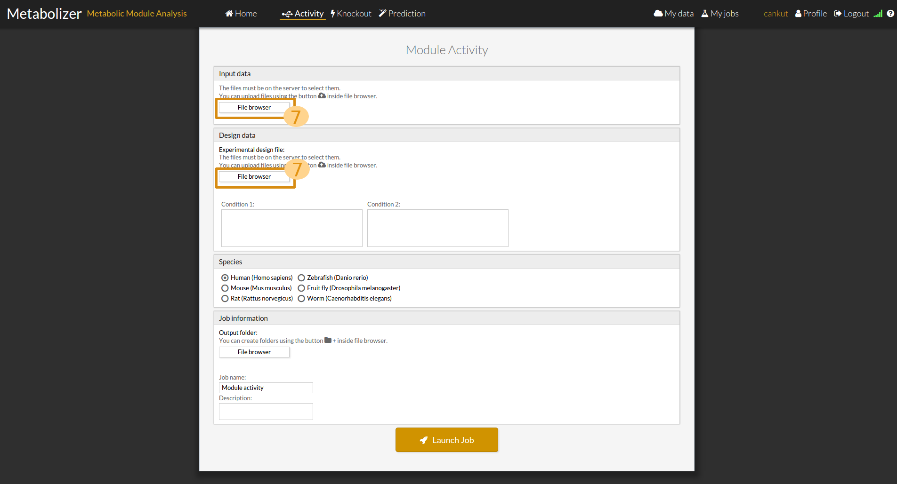Open File browser for Input data
897x484 pixels.
pyautogui.click(x=254, y=108)
